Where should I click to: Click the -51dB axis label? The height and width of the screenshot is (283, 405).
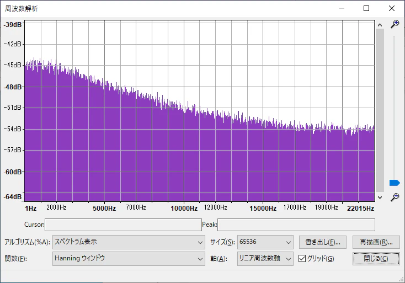13,108
